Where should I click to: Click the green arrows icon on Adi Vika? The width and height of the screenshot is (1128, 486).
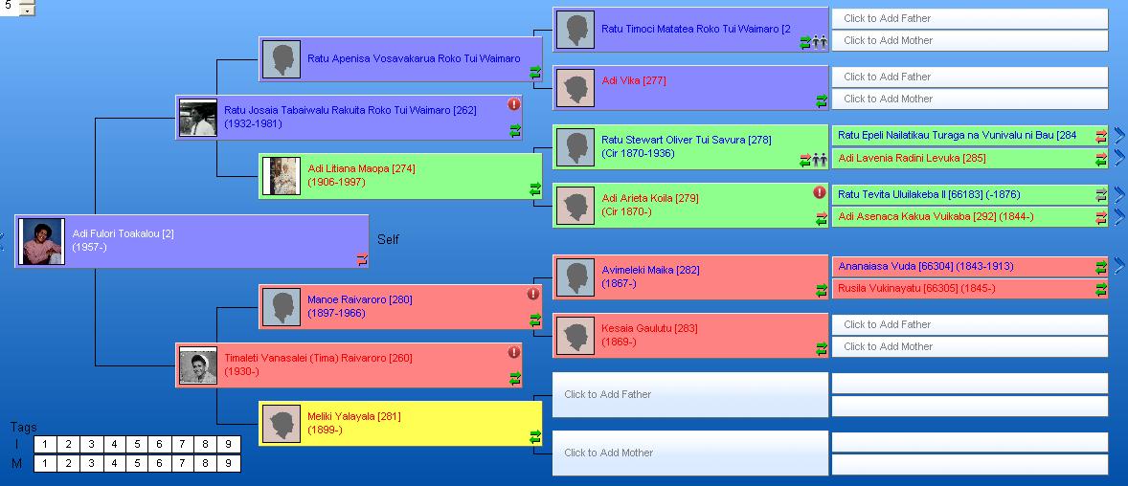821,100
